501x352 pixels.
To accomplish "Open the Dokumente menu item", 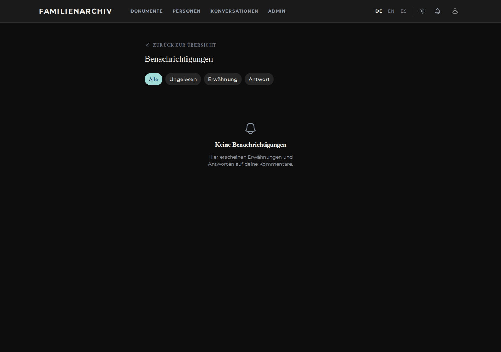I will 146,11.
